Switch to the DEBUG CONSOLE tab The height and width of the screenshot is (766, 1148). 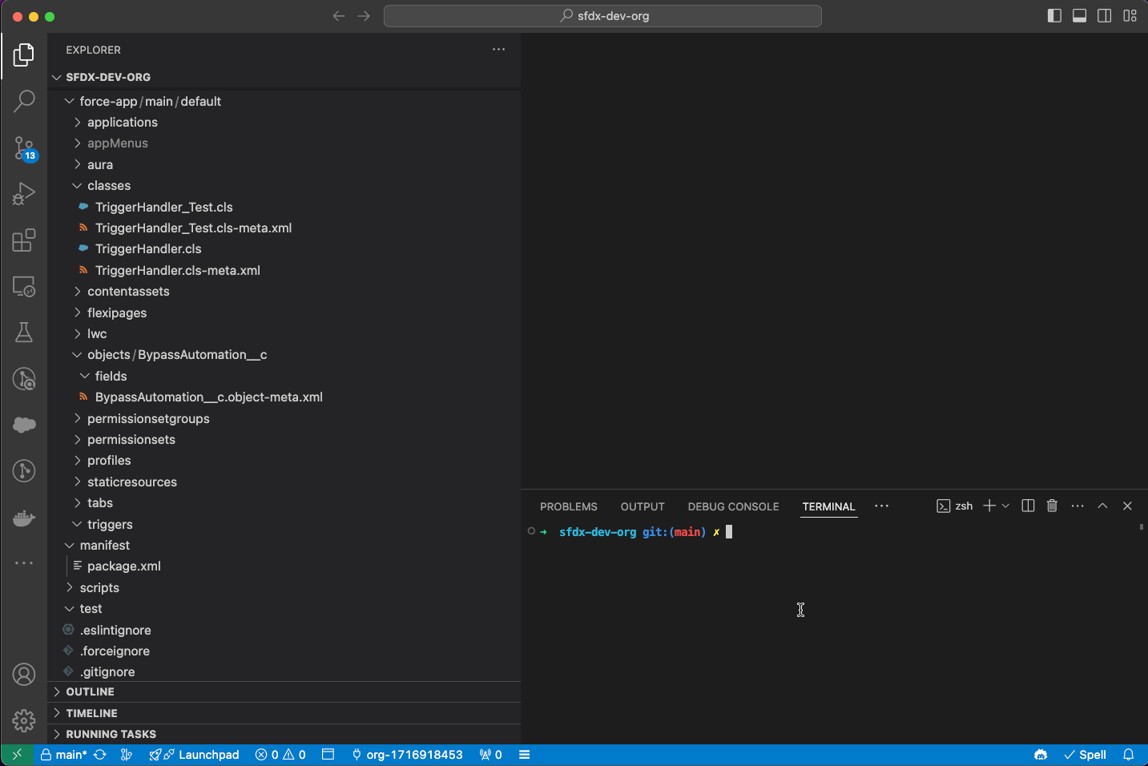[733, 506]
